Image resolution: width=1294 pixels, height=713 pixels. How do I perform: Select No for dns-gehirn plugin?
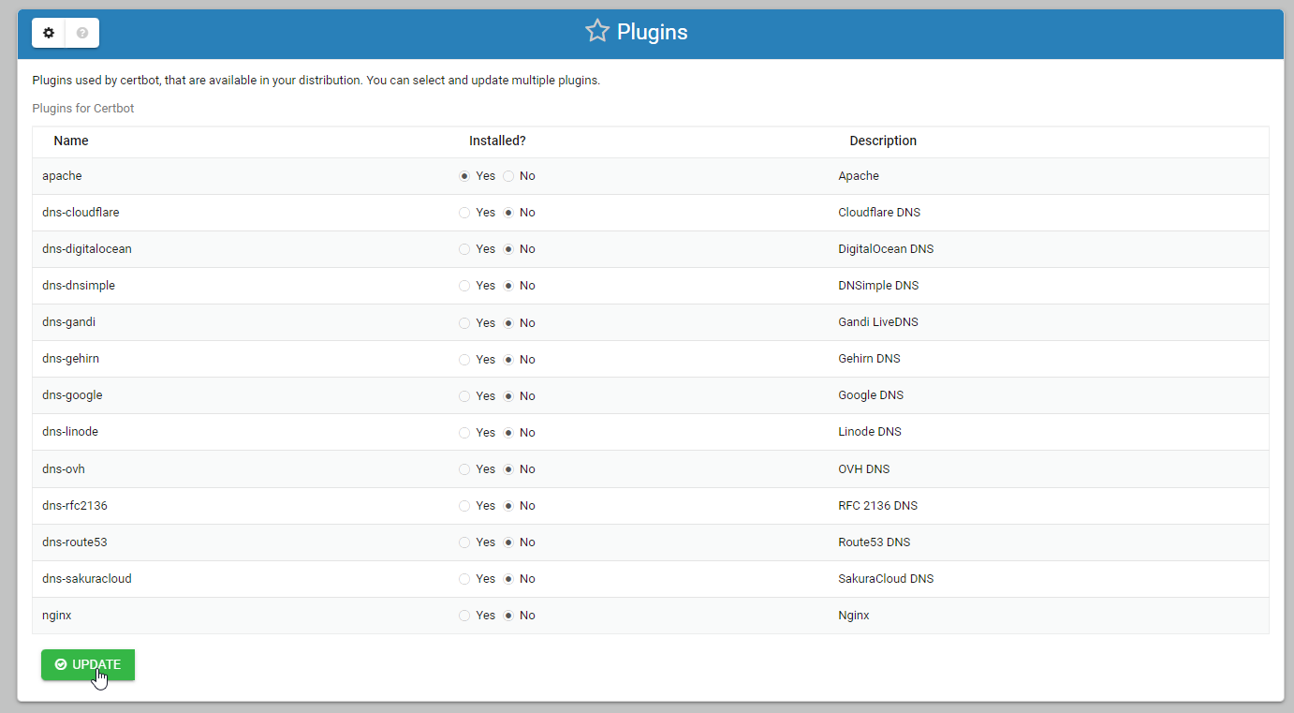pyautogui.click(x=508, y=360)
